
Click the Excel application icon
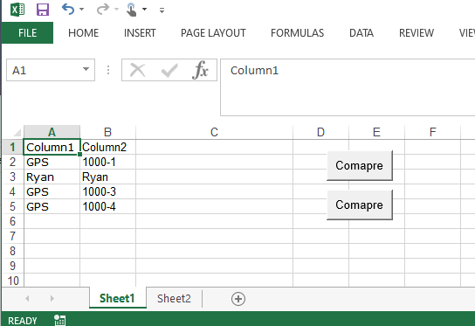click(17, 10)
